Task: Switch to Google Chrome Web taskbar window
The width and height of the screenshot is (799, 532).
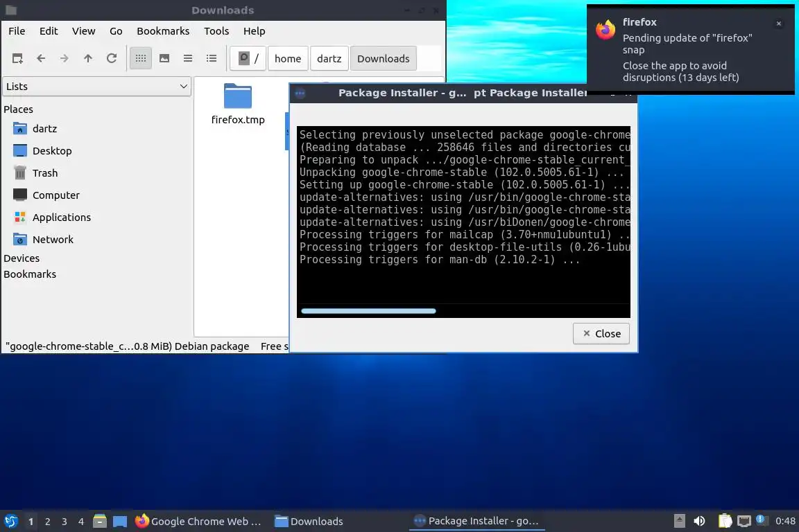Action: (199, 522)
